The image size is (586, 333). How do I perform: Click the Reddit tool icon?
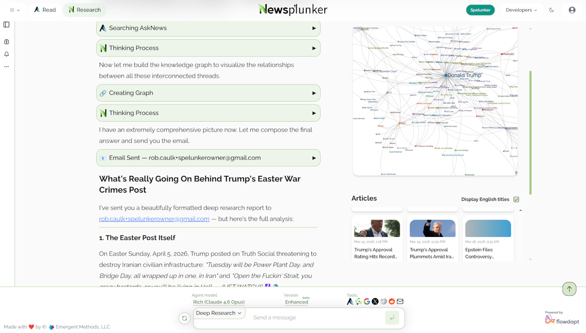click(x=392, y=301)
